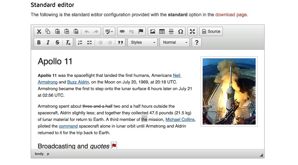
Task: Click Paste from Word icon
Action: click(x=76, y=31)
